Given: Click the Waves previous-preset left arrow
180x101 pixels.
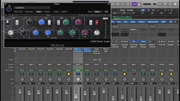Looking at the screenshot, I should point(82,15).
